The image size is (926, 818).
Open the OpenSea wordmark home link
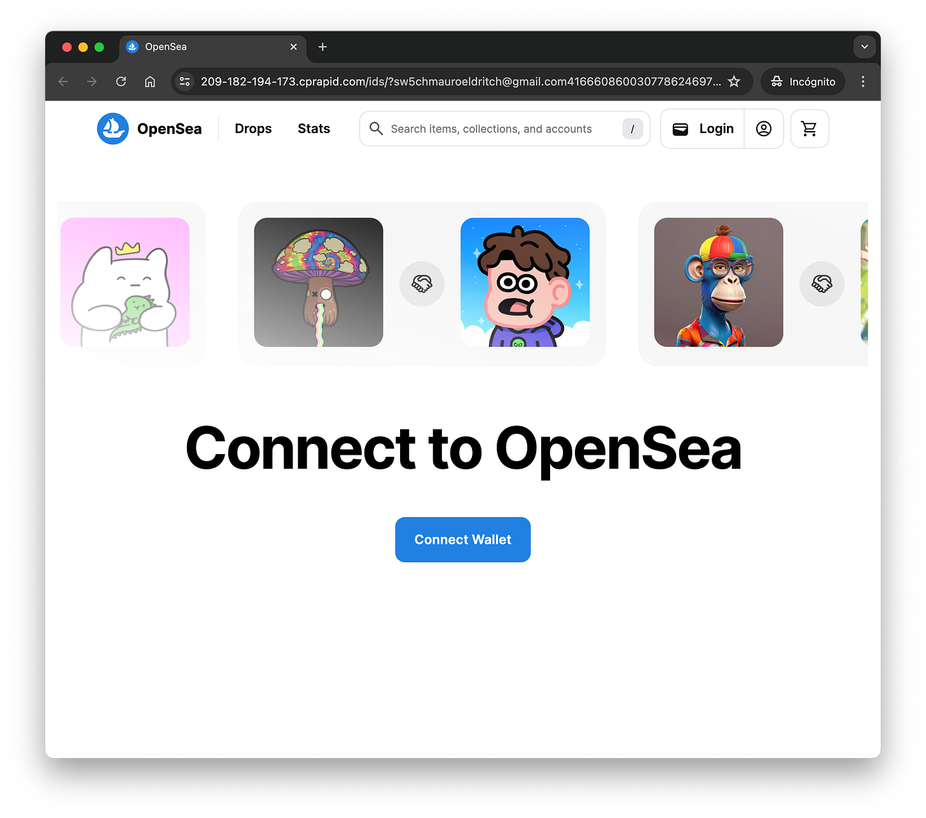pyautogui.click(x=169, y=128)
